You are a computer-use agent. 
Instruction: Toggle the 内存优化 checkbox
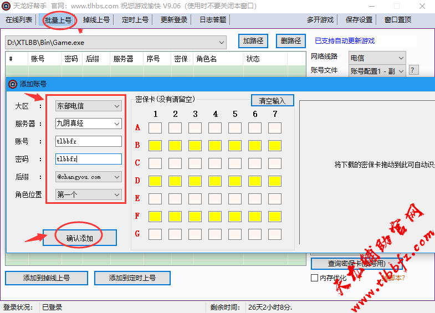314,278
